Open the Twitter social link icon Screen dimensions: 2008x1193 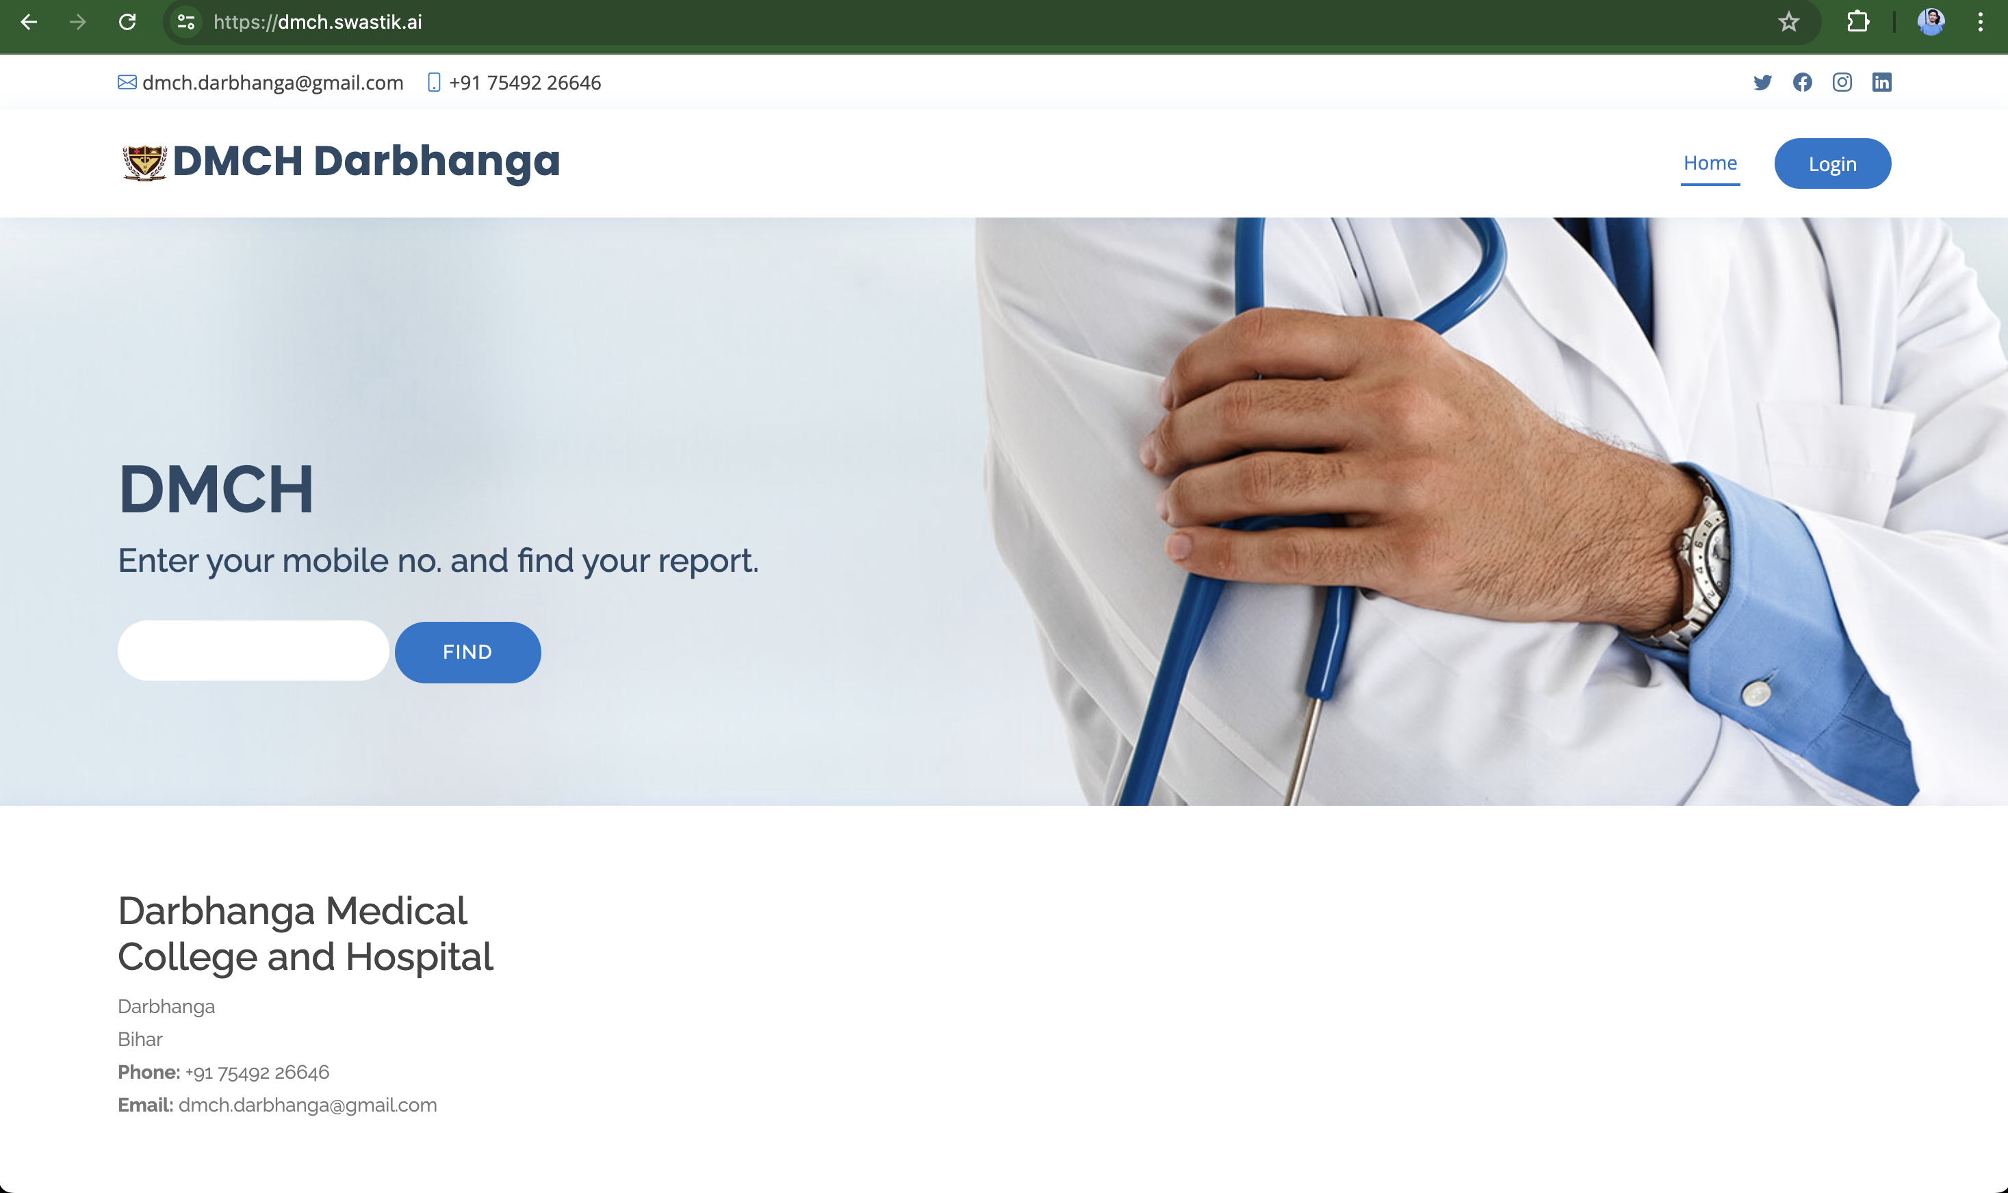pyautogui.click(x=1762, y=82)
